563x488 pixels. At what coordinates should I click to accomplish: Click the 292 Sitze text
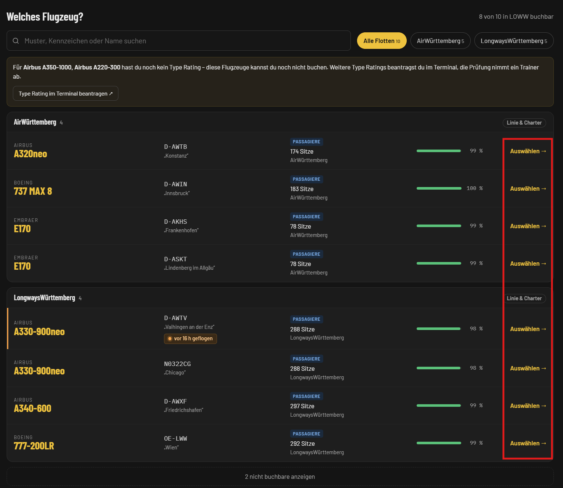(x=302, y=444)
